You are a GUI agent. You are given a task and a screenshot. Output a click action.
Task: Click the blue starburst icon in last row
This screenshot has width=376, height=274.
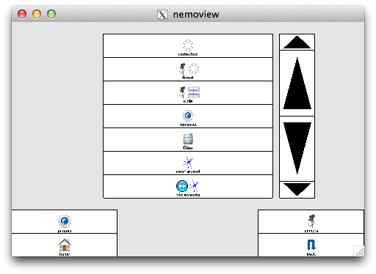[194, 186]
